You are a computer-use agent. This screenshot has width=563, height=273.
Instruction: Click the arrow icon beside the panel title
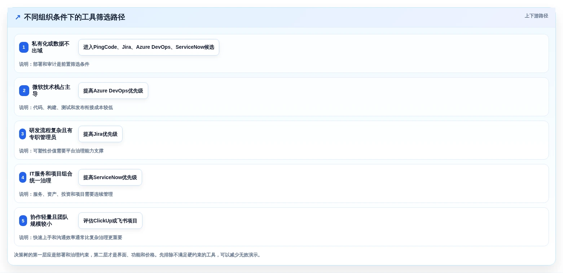click(18, 17)
